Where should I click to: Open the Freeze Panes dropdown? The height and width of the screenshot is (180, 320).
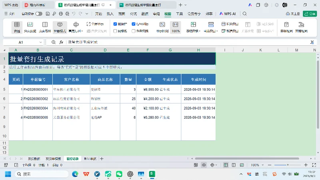click(x=199, y=31)
